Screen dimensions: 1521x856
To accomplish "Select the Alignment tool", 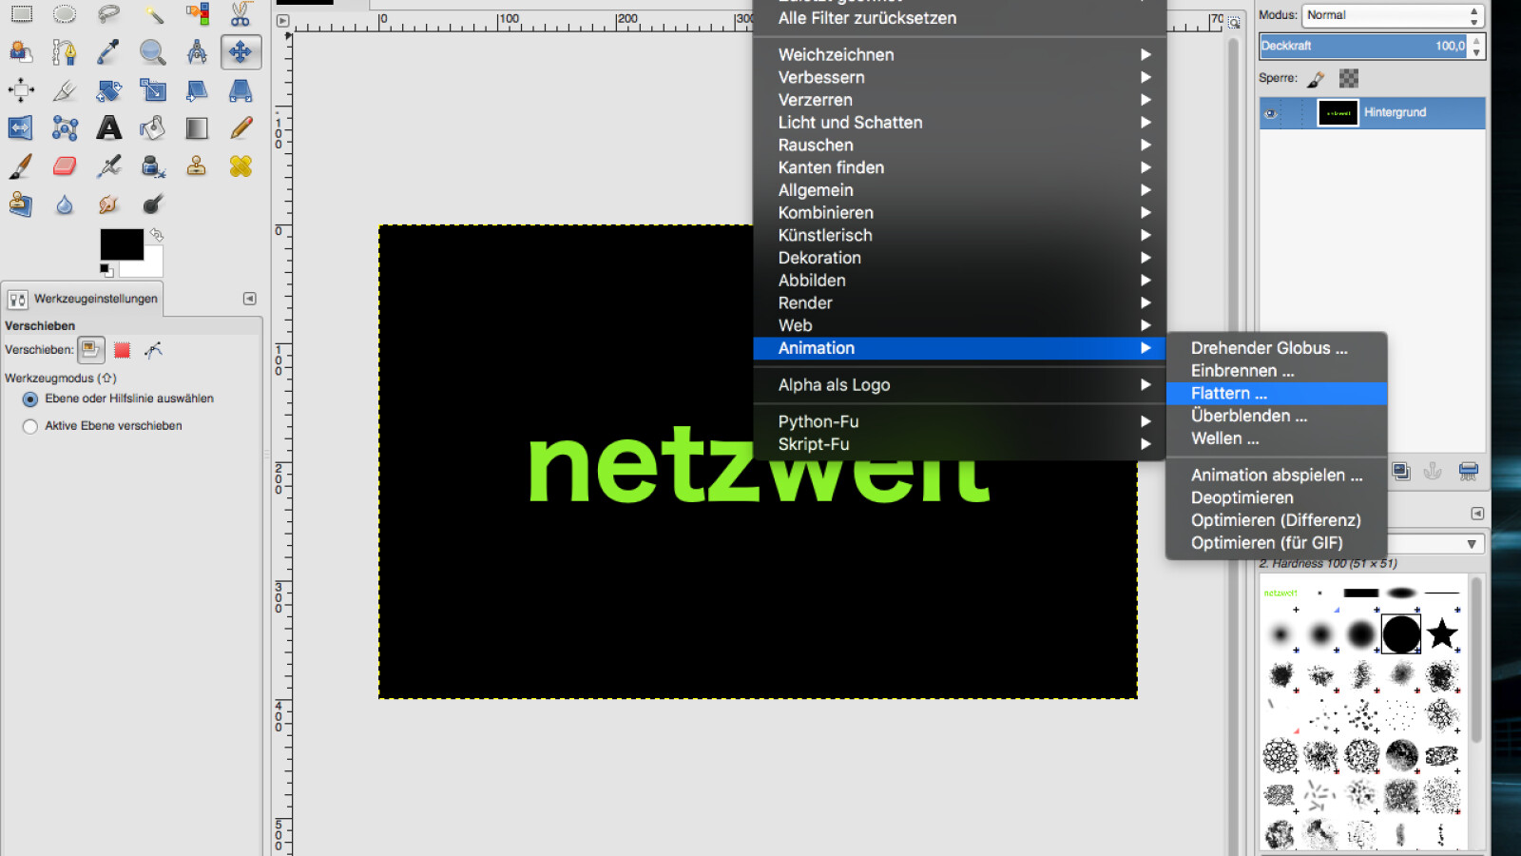I will point(21,90).
